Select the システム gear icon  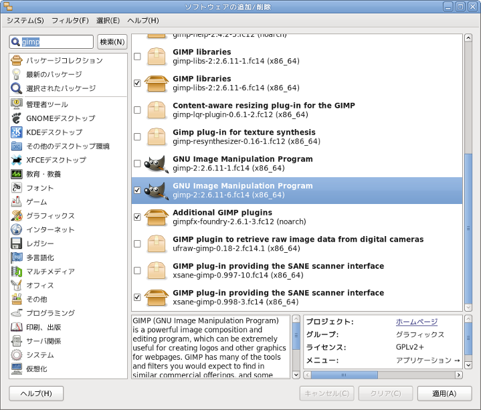click(17, 354)
